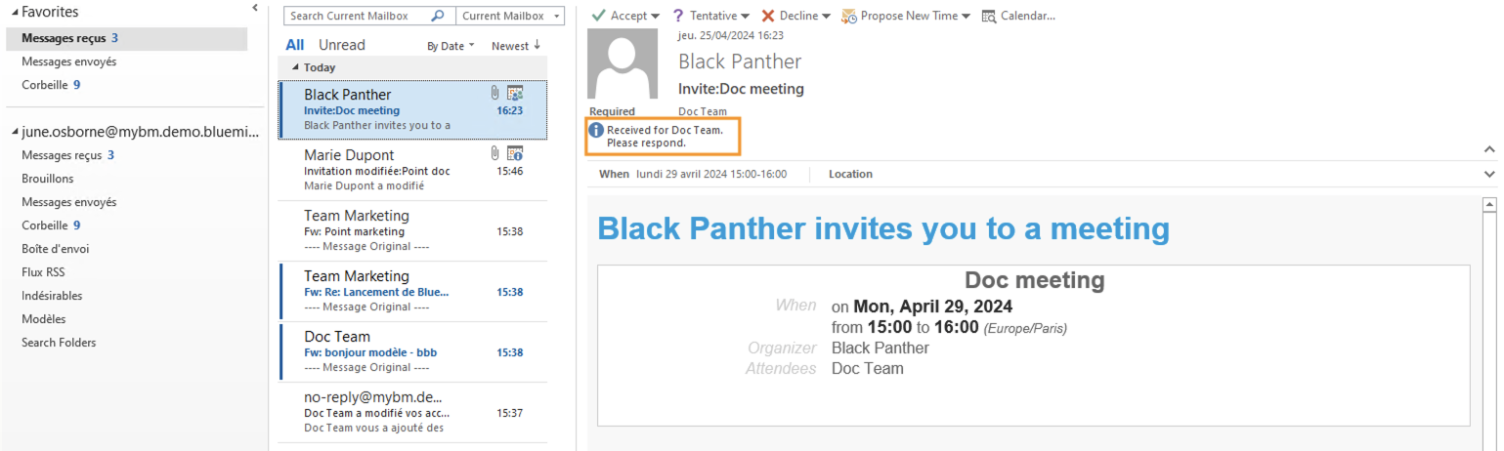The width and height of the screenshot is (1504, 451).
Task: Collapse the june.osborne account folder tree
Action: 14,132
